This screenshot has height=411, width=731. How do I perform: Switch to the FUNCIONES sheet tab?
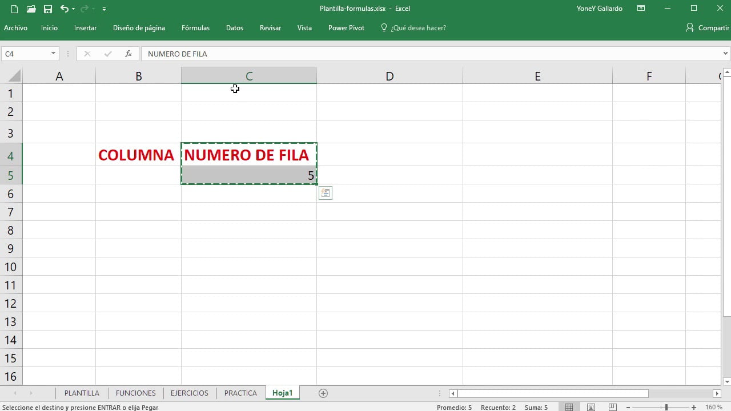(x=135, y=393)
